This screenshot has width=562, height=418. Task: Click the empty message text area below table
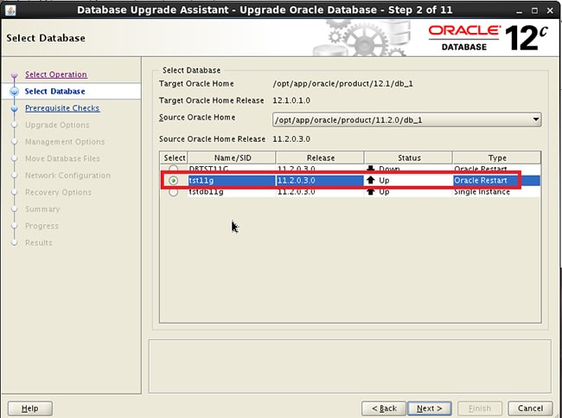350,366
